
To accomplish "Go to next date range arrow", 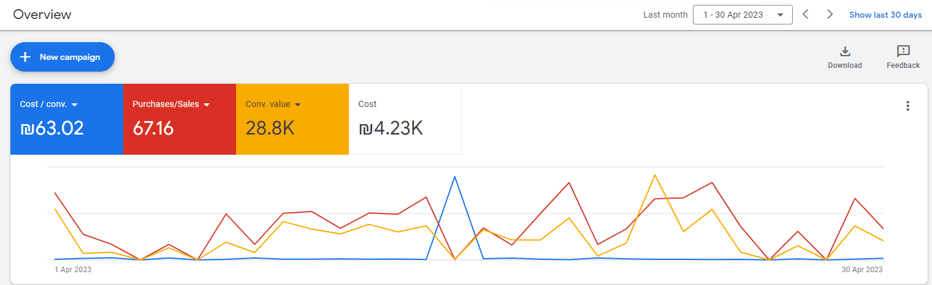I will [830, 15].
